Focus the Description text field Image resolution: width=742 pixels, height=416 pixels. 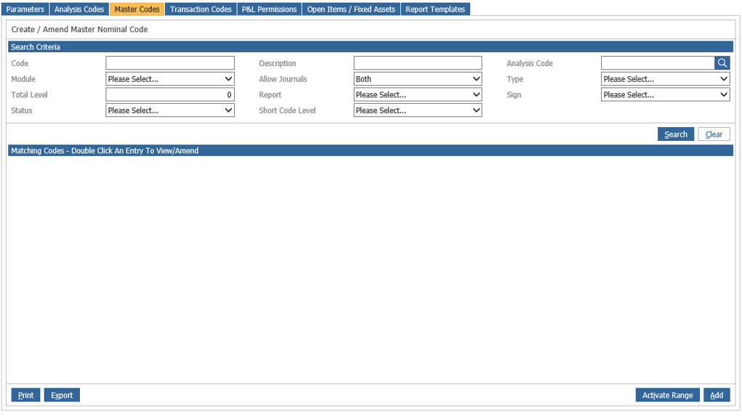(x=417, y=63)
